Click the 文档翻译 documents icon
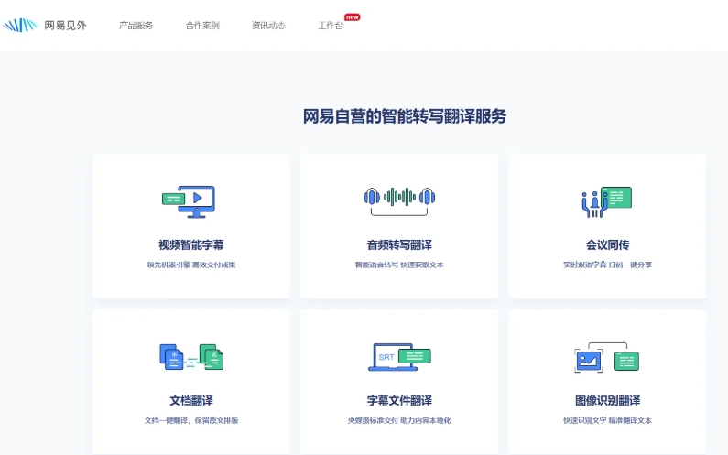 click(190, 357)
